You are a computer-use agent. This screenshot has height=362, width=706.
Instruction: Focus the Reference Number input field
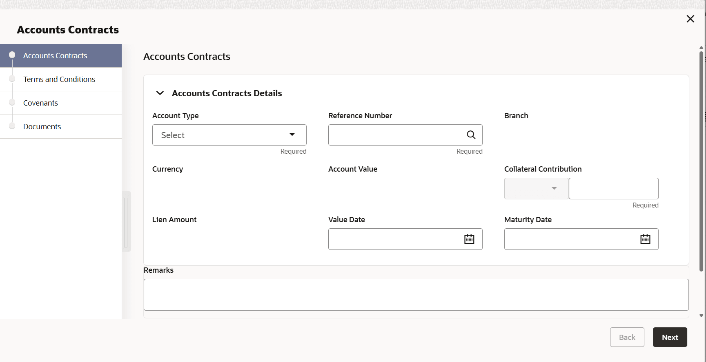coord(395,135)
